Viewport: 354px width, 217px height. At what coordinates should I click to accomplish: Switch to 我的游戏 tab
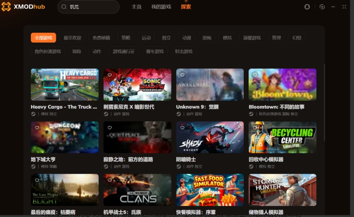coord(161,7)
